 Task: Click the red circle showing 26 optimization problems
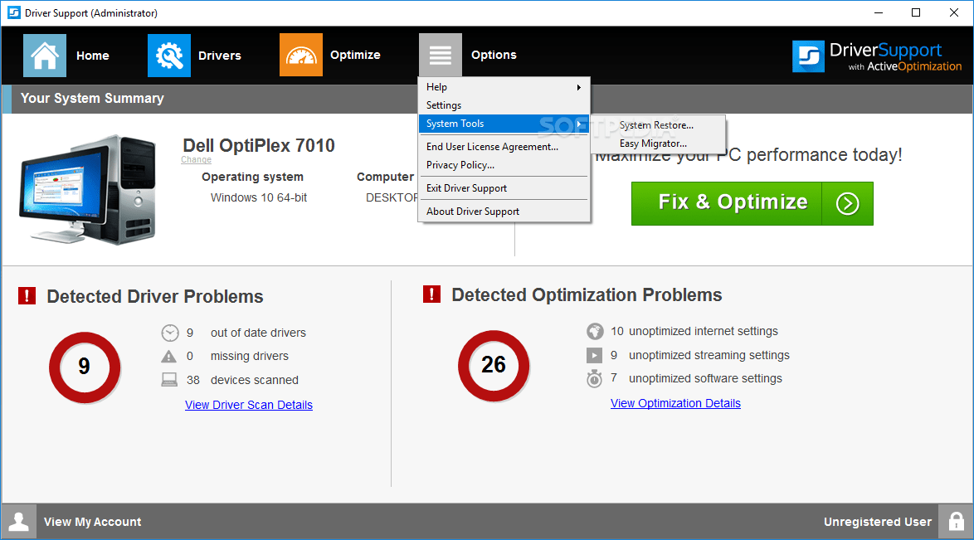point(493,365)
